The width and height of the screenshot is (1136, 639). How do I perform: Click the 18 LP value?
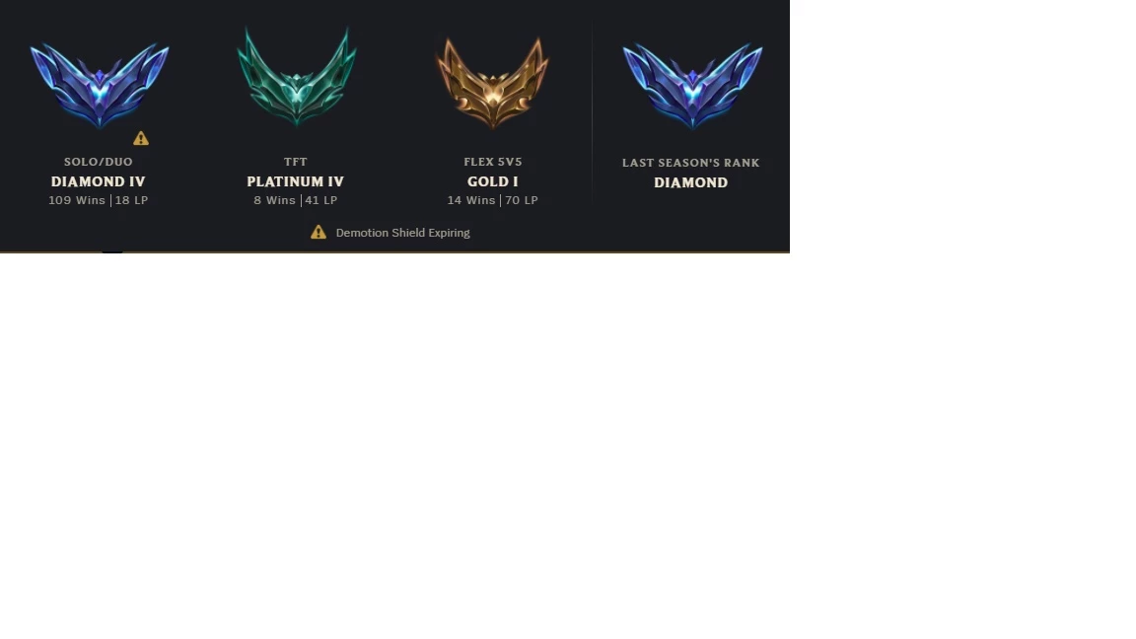(131, 200)
